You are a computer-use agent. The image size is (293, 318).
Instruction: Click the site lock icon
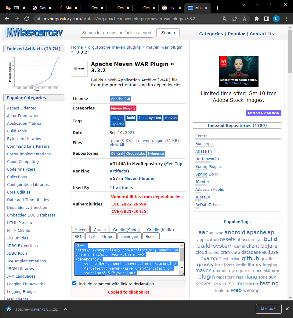tap(39, 19)
